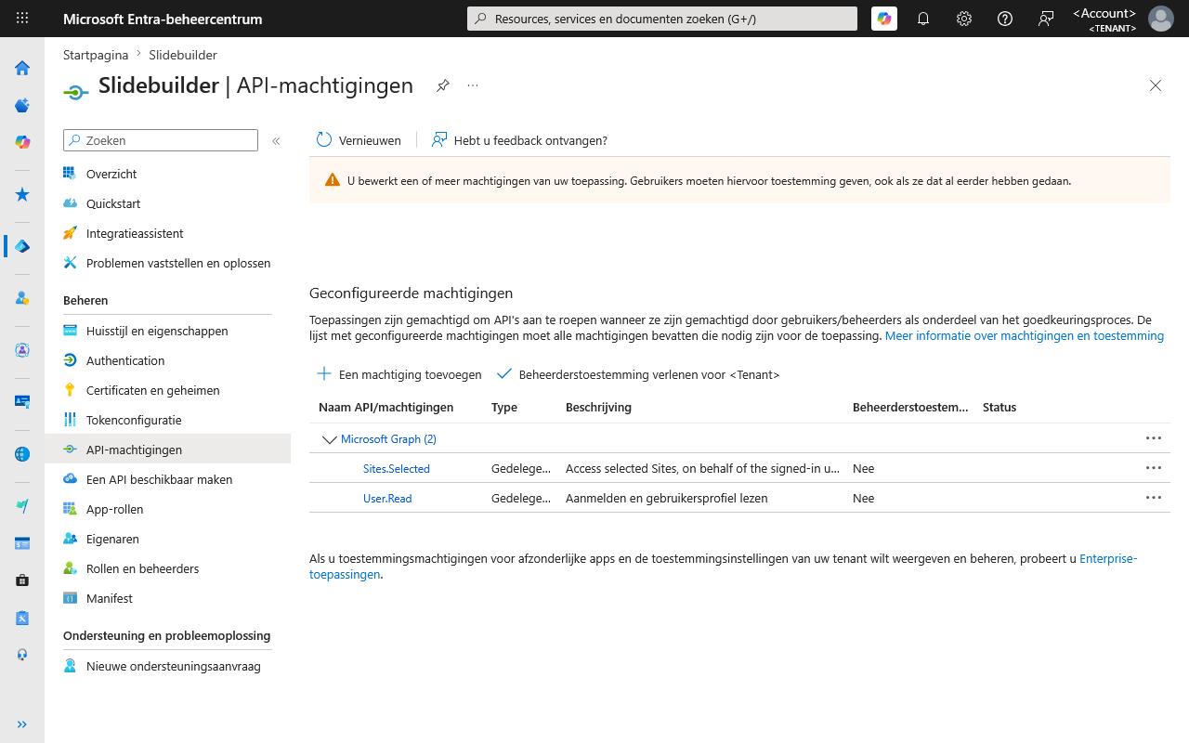Go to Startpagina breadcrumb

(x=96, y=55)
